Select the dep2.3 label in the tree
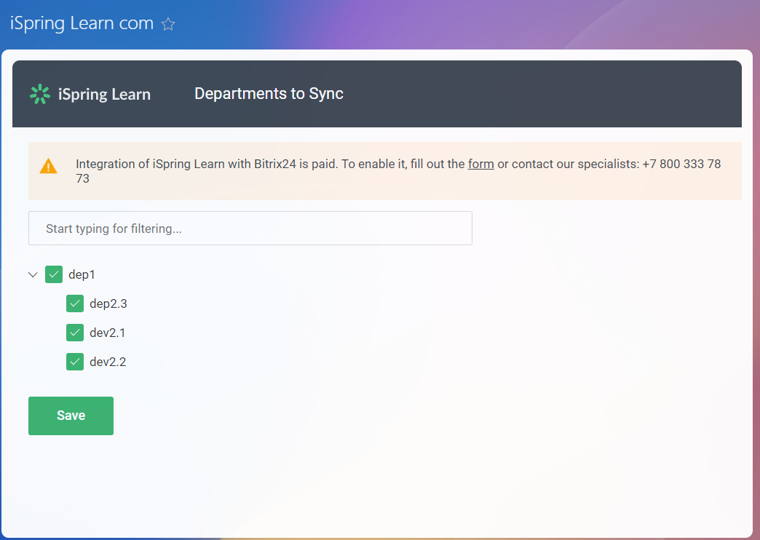Viewport: 760px width, 540px height. tap(108, 303)
